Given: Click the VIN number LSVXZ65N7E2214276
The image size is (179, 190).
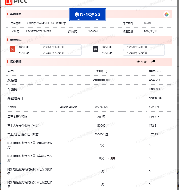Looking at the screenshot, I should (x=38, y=31).
